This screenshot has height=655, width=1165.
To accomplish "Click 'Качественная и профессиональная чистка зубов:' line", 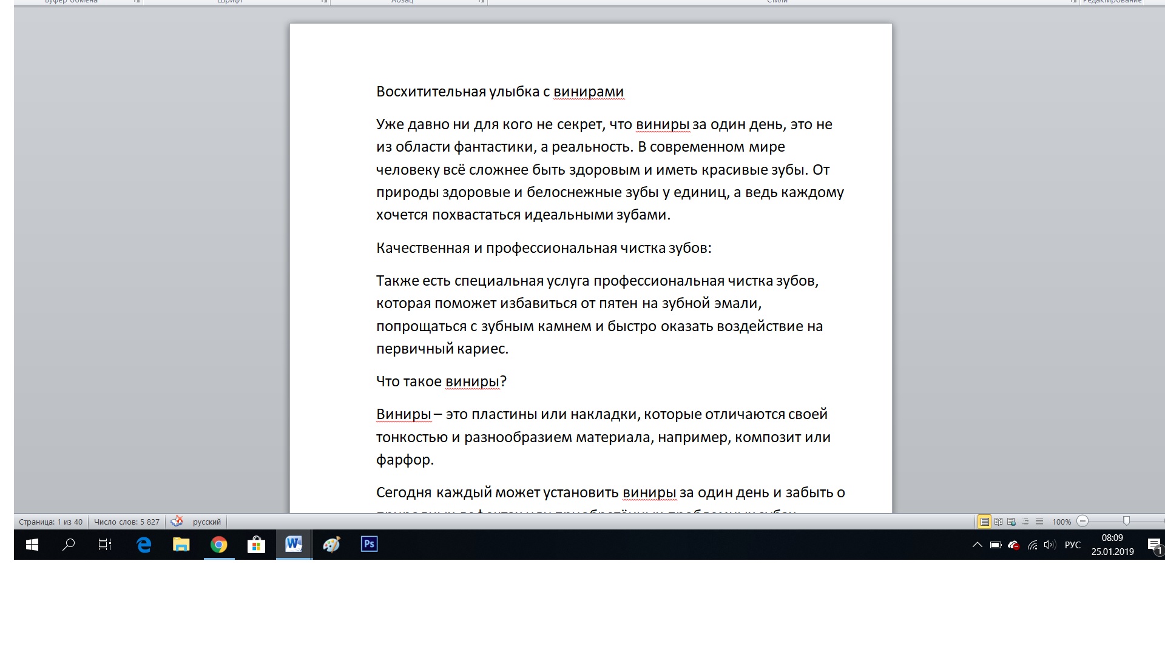I will [544, 248].
